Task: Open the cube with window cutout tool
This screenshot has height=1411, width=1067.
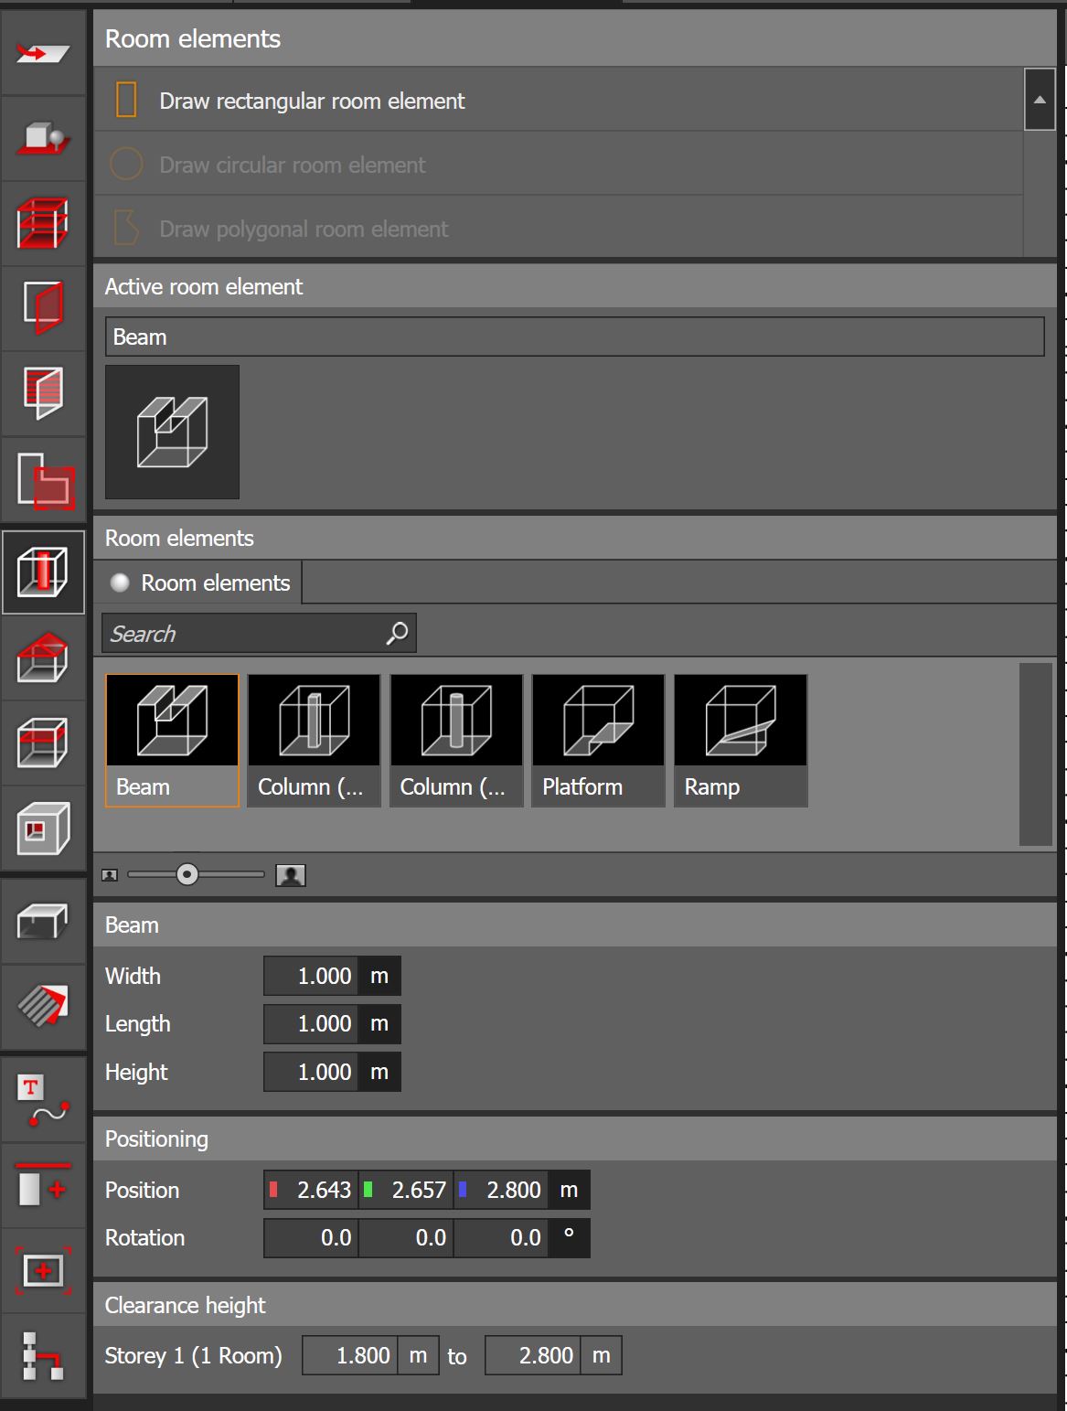Action: (x=43, y=828)
